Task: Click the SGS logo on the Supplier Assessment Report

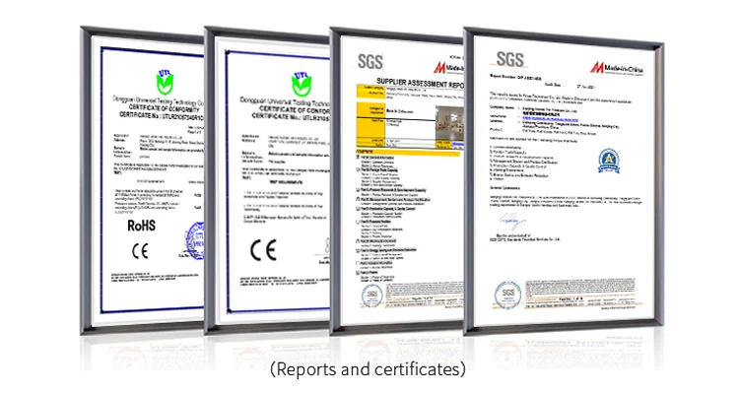Action: click(x=369, y=62)
